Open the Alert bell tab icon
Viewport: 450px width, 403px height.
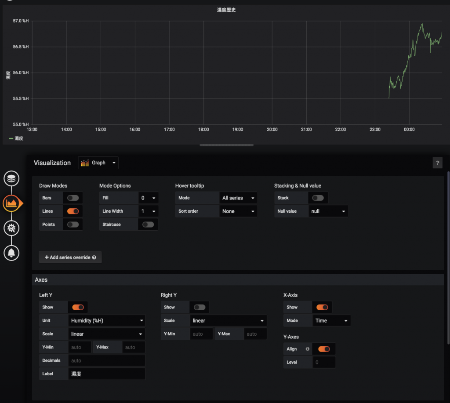pyautogui.click(x=11, y=253)
